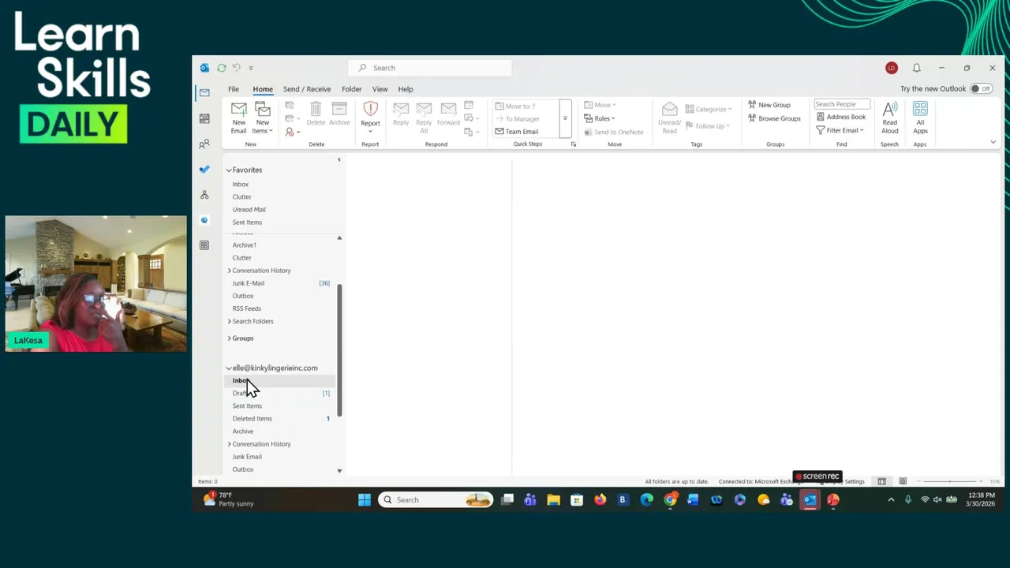Select the Deleted Items folder
The height and width of the screenshot is (568, 1010).
click(252, 419)
